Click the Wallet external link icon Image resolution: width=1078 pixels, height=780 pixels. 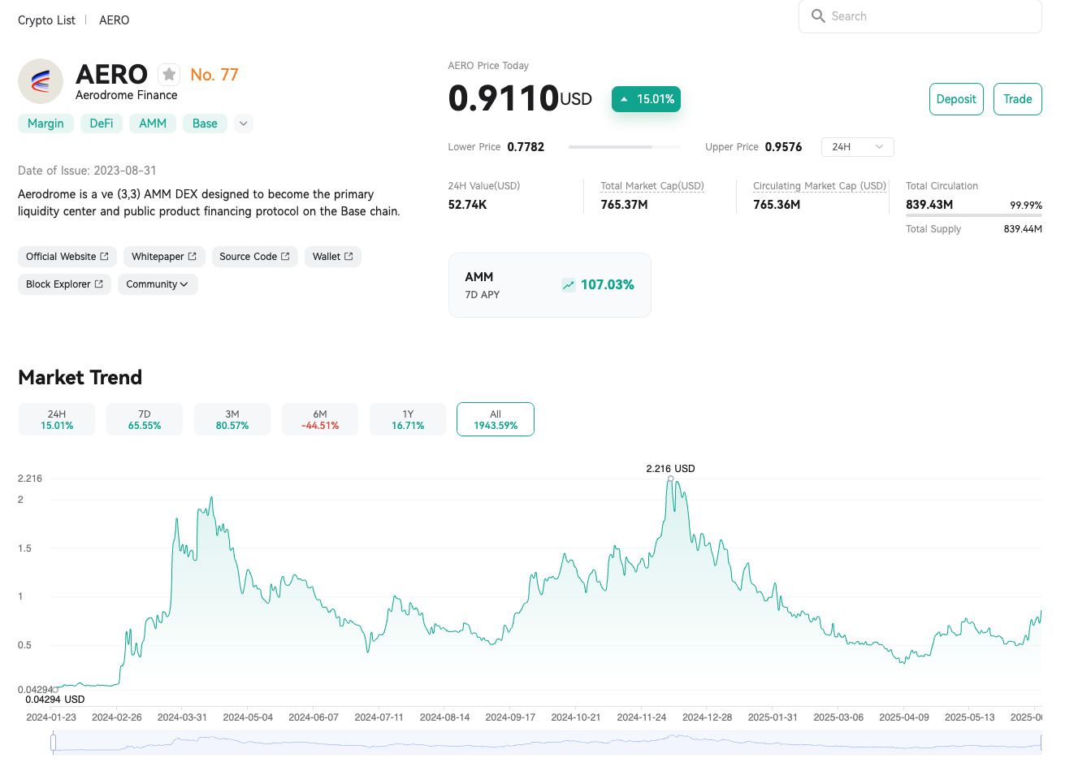click(x=349, y=257)
